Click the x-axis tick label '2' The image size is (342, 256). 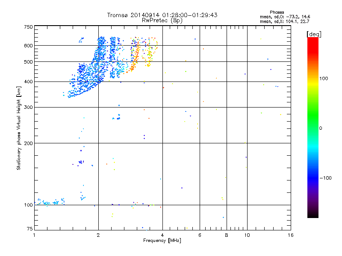pos(98,235)
